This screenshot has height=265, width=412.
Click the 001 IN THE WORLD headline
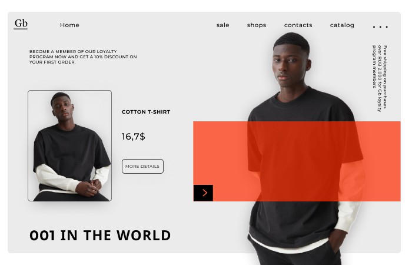(100, 236)
